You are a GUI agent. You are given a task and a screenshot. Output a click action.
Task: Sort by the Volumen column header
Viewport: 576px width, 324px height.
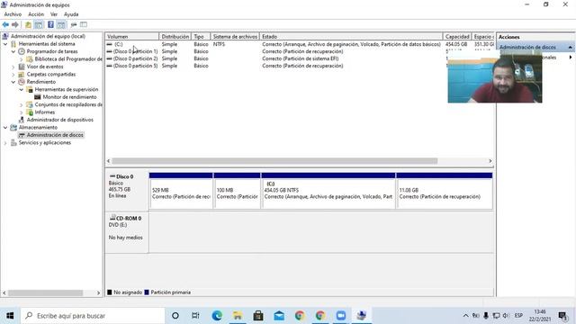pyautogui.click(x=132, y=36)
